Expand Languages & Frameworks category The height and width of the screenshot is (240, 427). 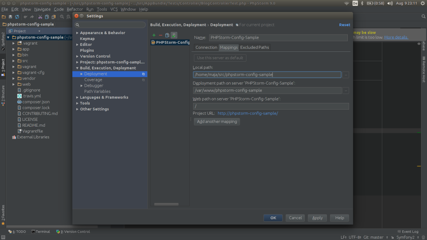[x=77, y=97]
